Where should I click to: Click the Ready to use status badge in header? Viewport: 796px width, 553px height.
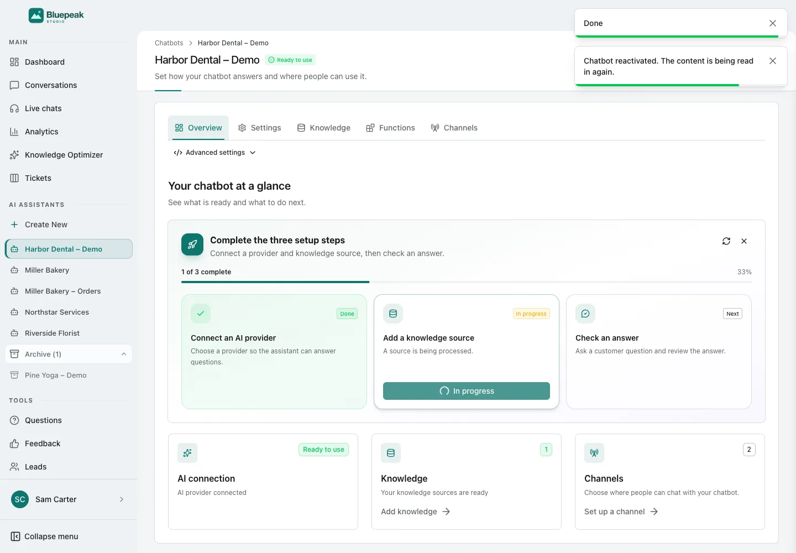point(290,60)
